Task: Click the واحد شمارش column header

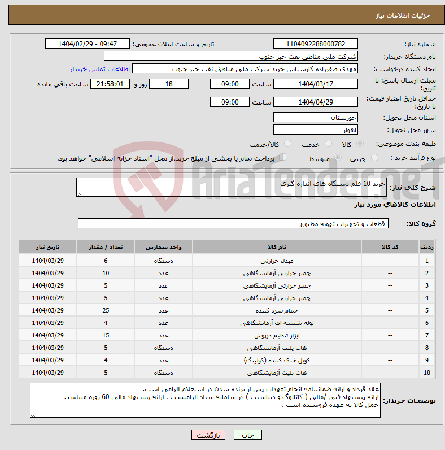Action: [163, 247]
